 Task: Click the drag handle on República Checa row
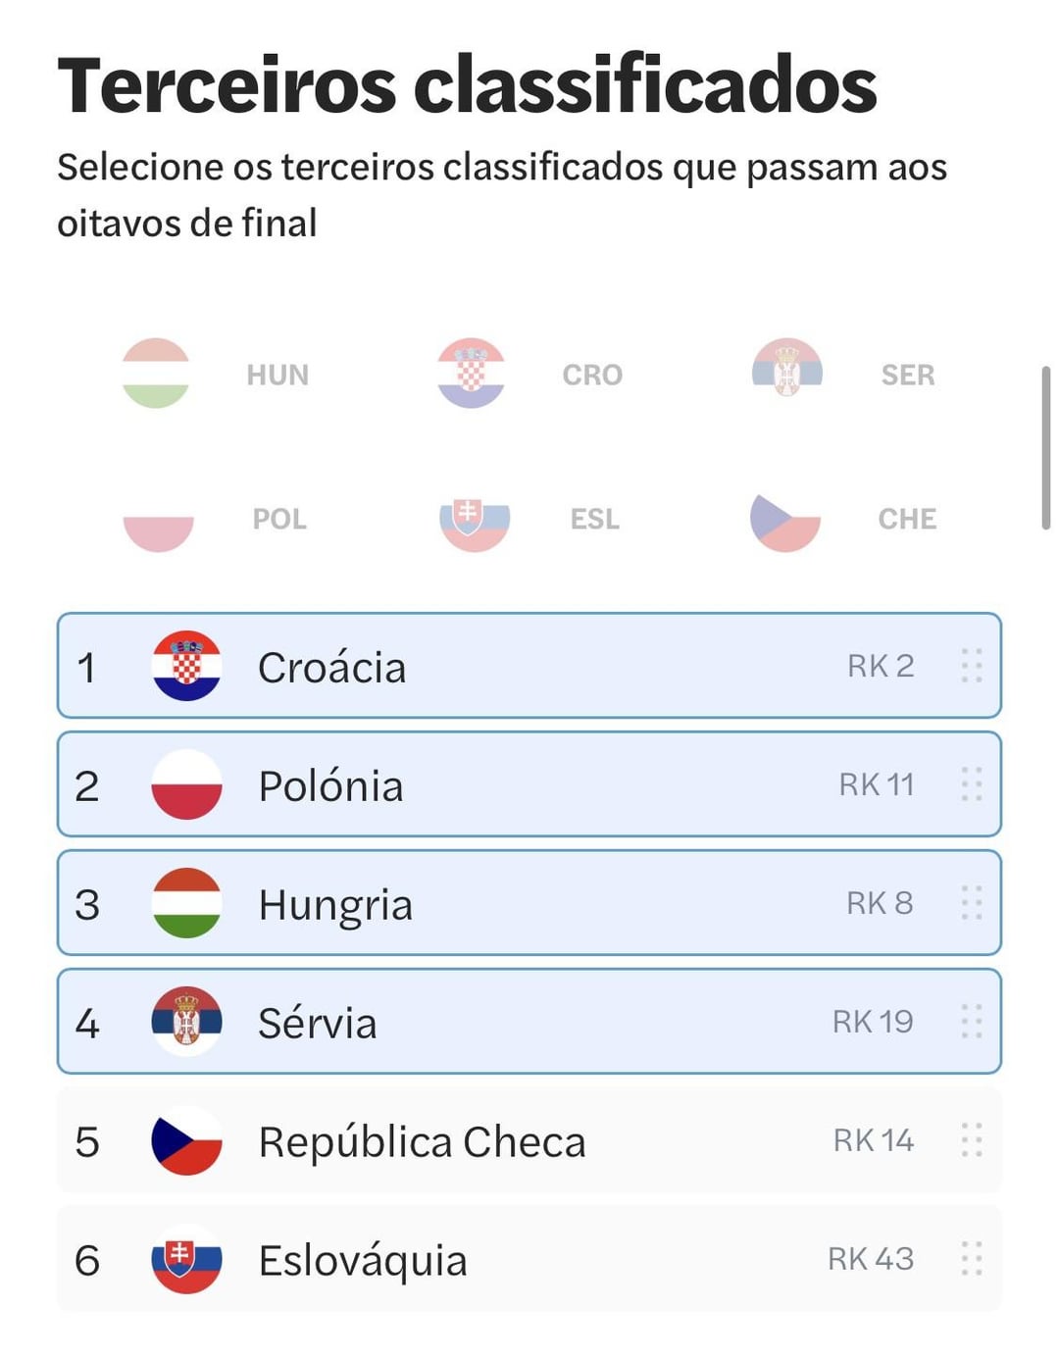[x=972, y=1140]
